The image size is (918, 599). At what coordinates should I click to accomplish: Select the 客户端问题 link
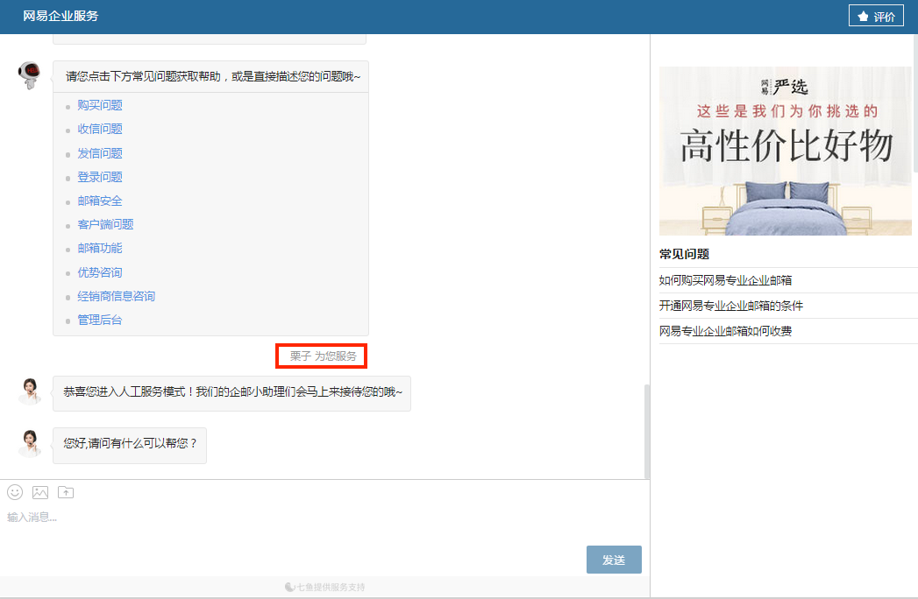click(105, 224)
